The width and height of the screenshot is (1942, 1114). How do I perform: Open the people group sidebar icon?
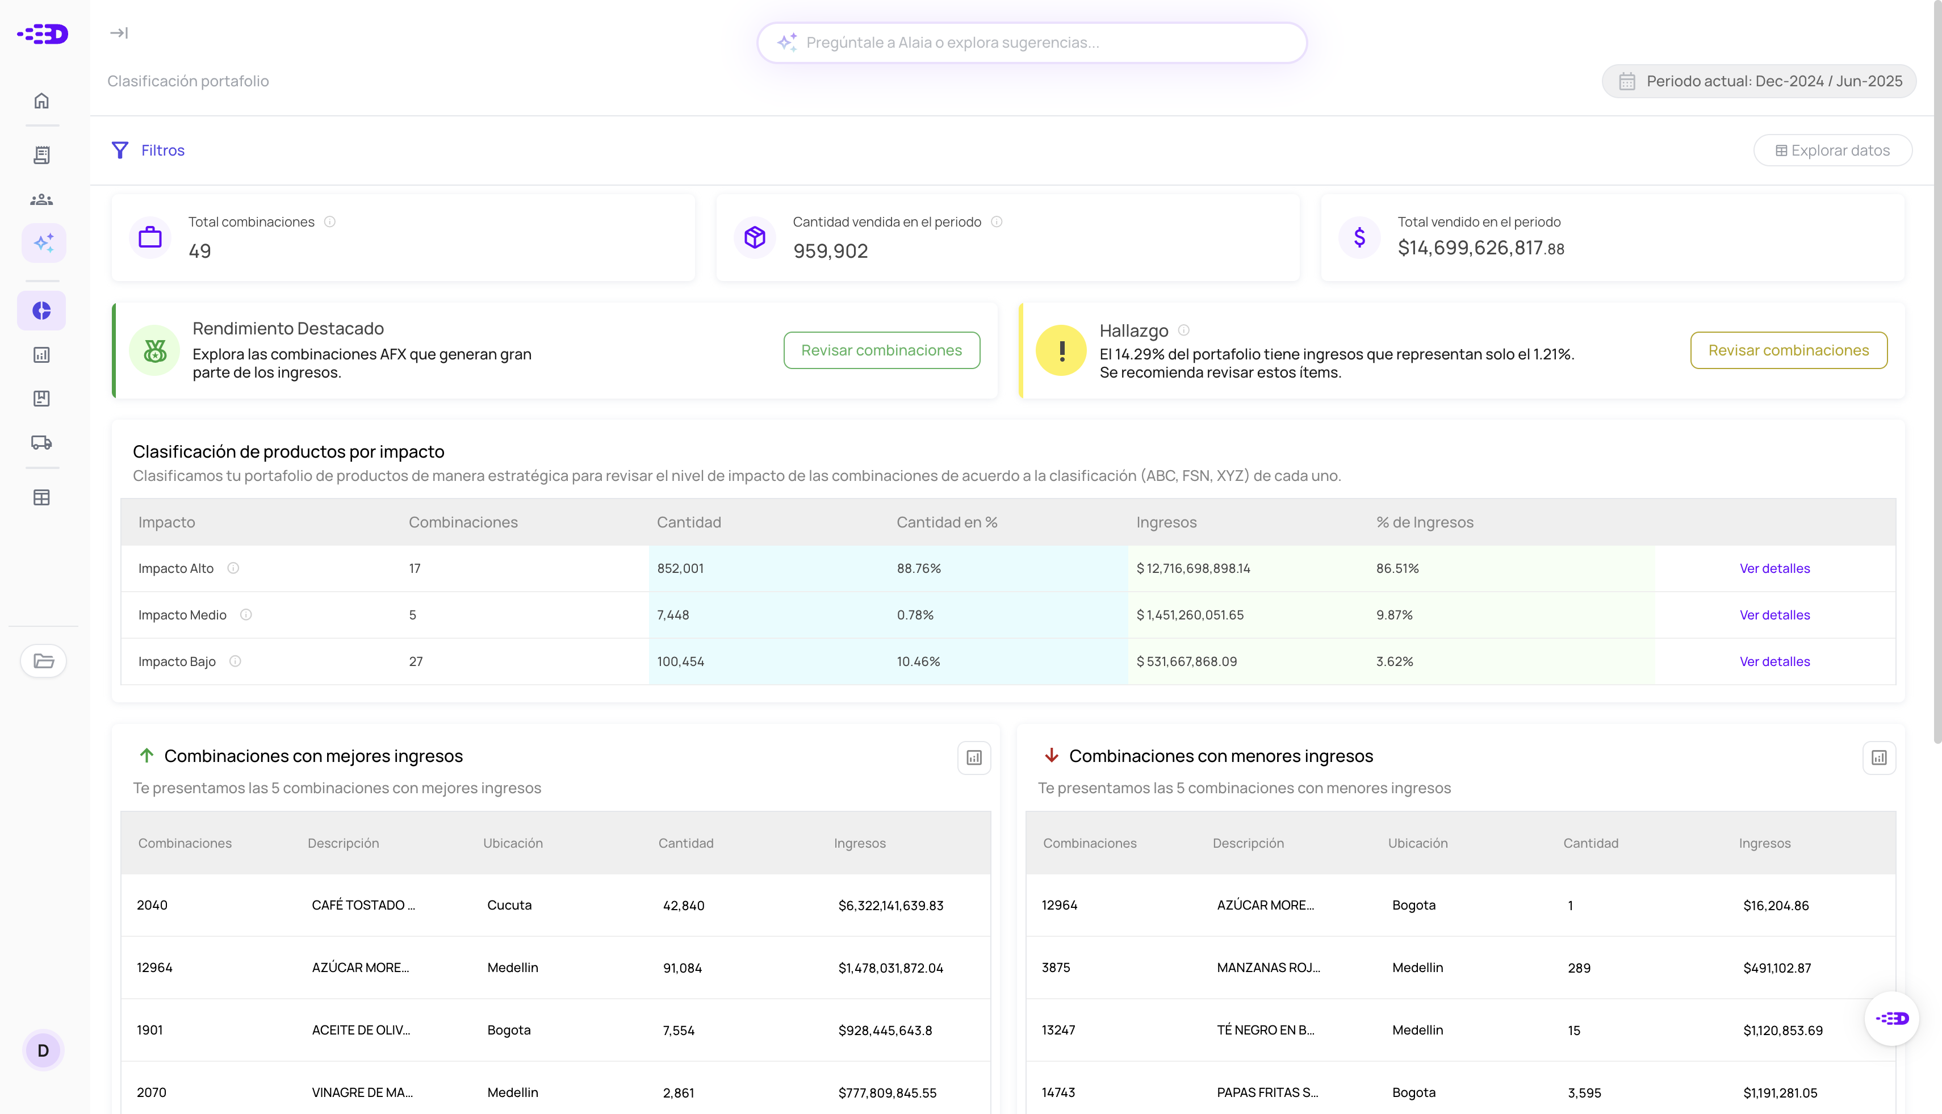tap(41, 200)
